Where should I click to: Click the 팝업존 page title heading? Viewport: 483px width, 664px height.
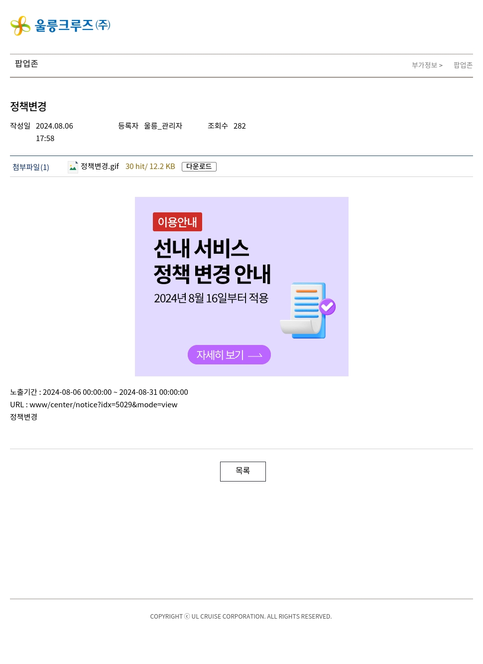click(x=26, y=64)
